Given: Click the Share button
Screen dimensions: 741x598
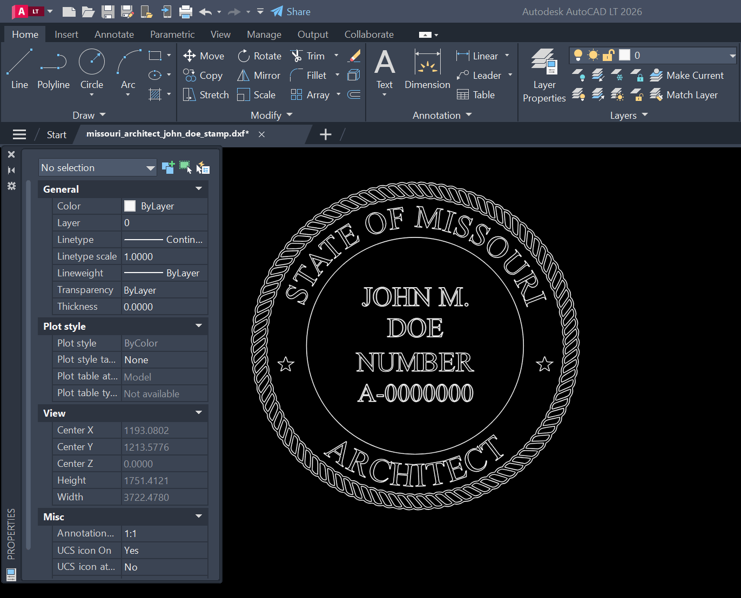Looking at the screenshot, I should (x=291, y=11).
